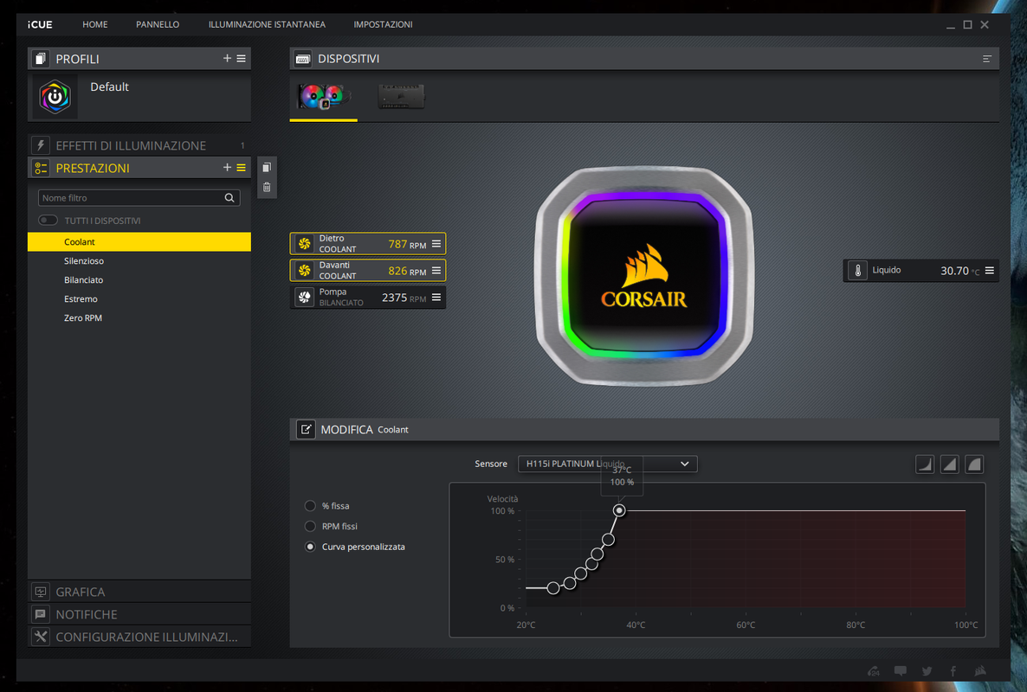Delete the selected preset with trash icon
Viewport: 1027px width, 692px height.
267,188
